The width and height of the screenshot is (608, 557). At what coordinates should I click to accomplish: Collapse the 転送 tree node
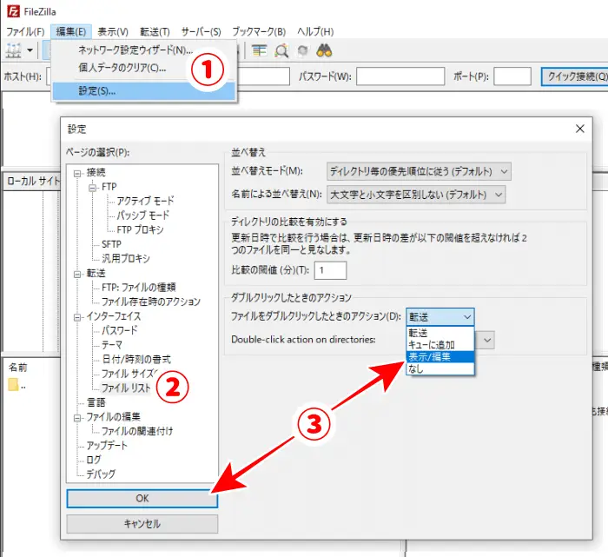coord(77,275)
